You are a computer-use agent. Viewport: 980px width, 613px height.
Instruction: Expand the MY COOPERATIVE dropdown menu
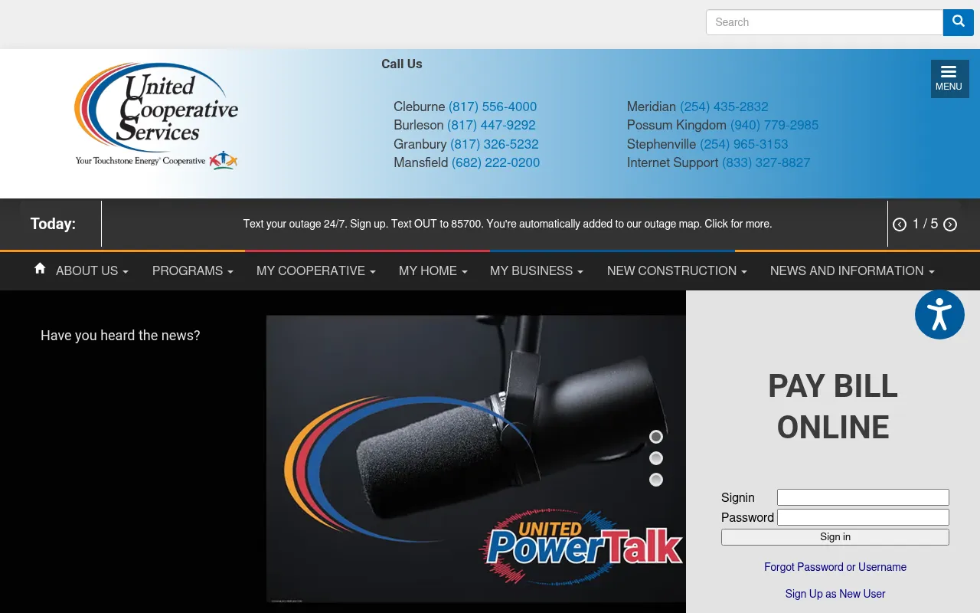316,271
